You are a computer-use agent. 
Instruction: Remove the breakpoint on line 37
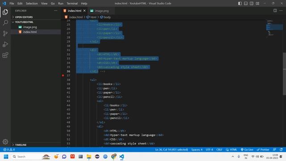63,76
